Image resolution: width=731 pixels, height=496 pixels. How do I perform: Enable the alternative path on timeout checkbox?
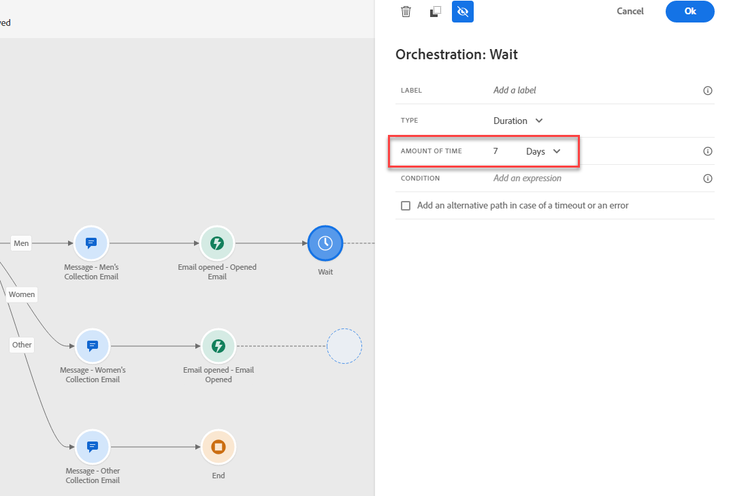406,206
